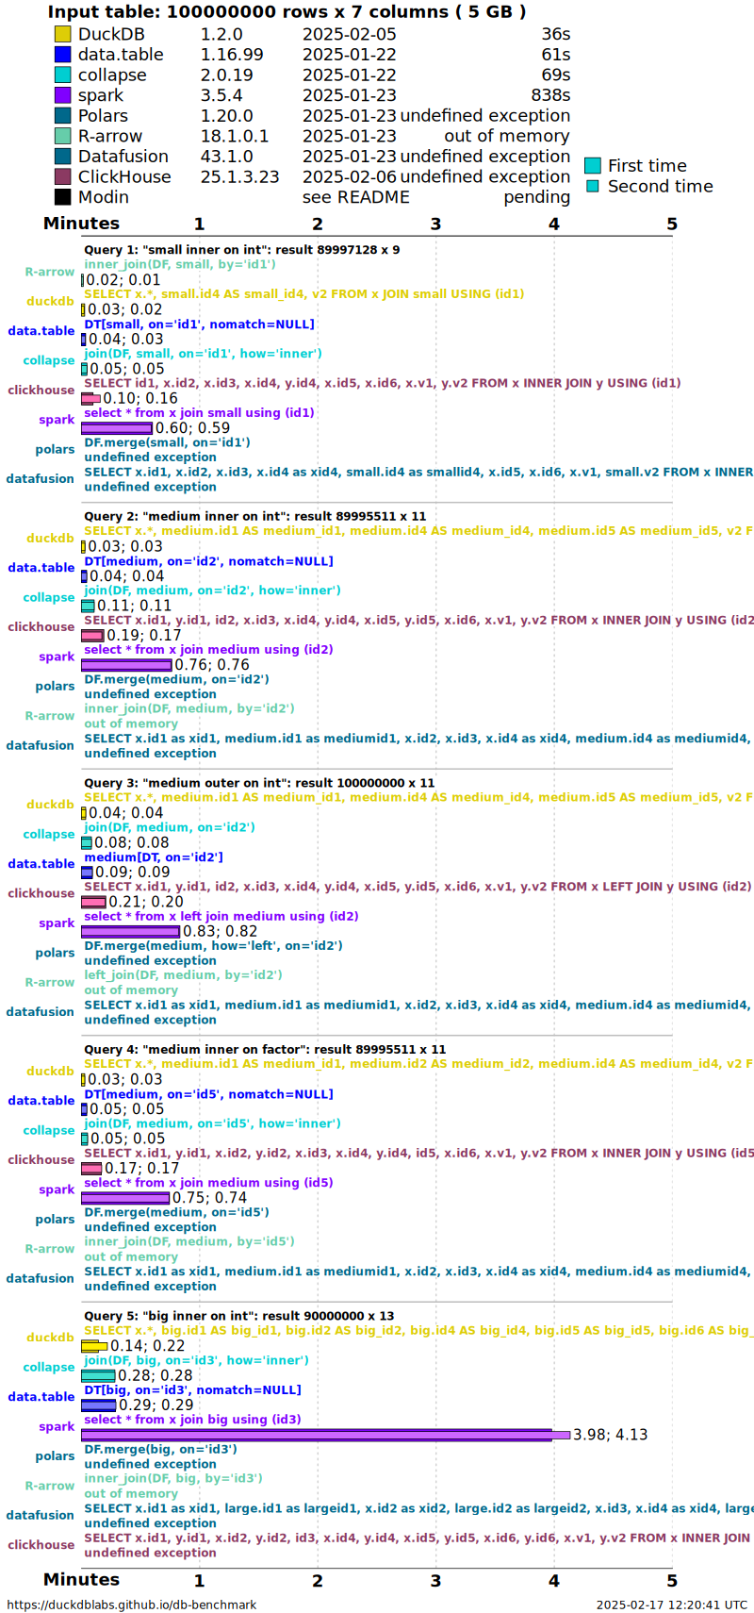This screenshot has width=754, height=1613.
Task: Click spark total time '838s'
Action: pyautogui.click(x=550, y=95)
